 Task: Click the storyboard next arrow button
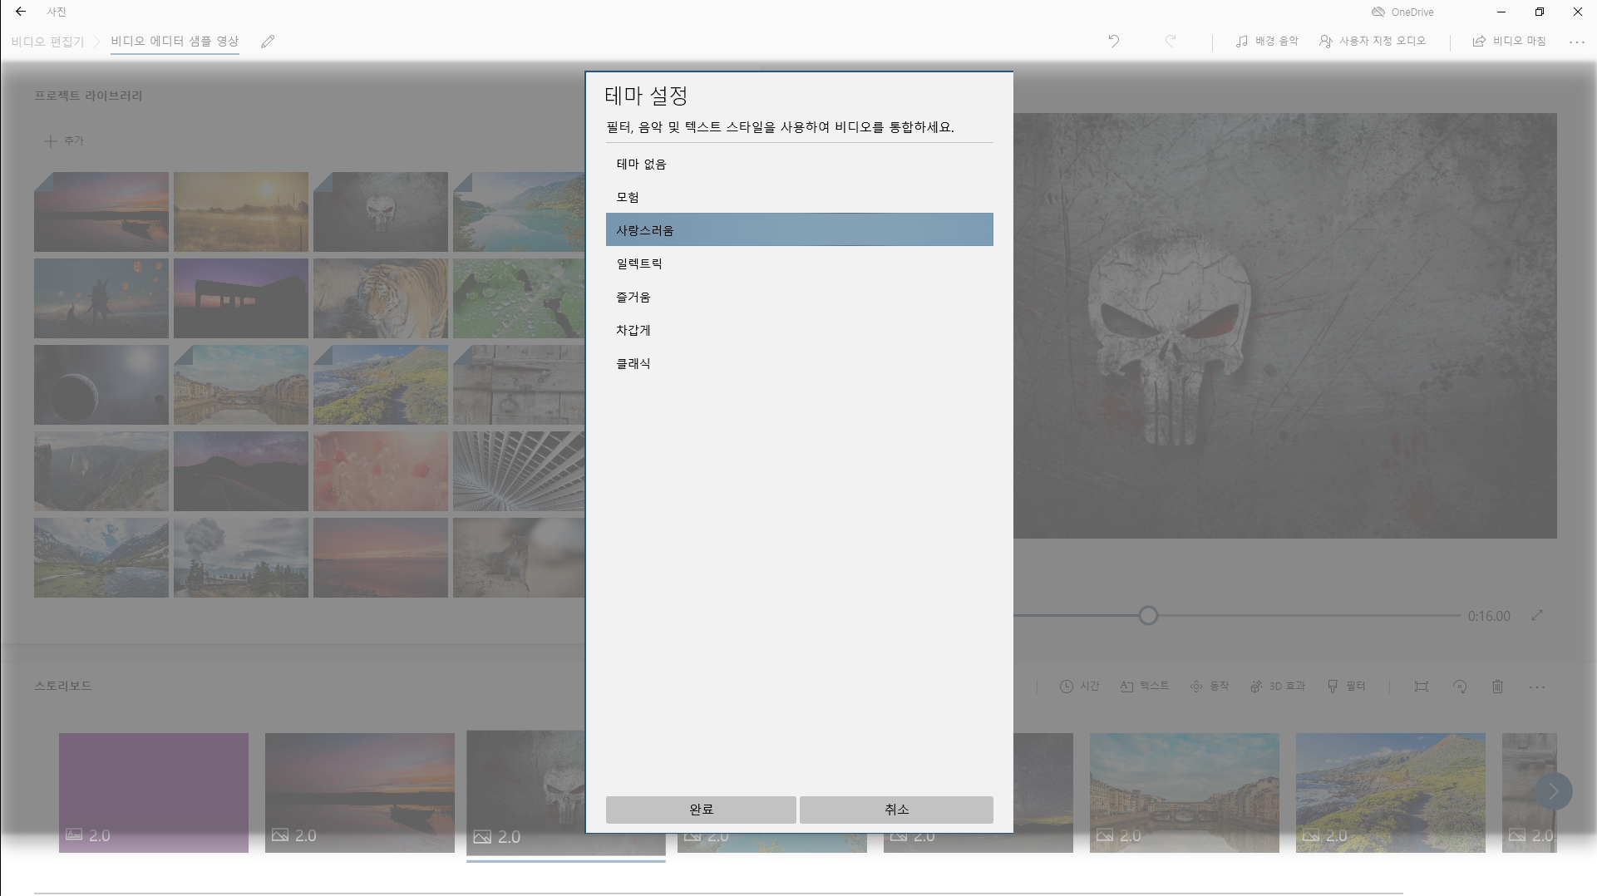[x=1553, y=791]
